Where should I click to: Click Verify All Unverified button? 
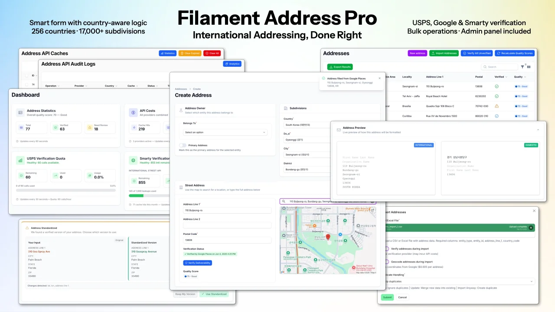pyautogui.click(x=477, y=53)
